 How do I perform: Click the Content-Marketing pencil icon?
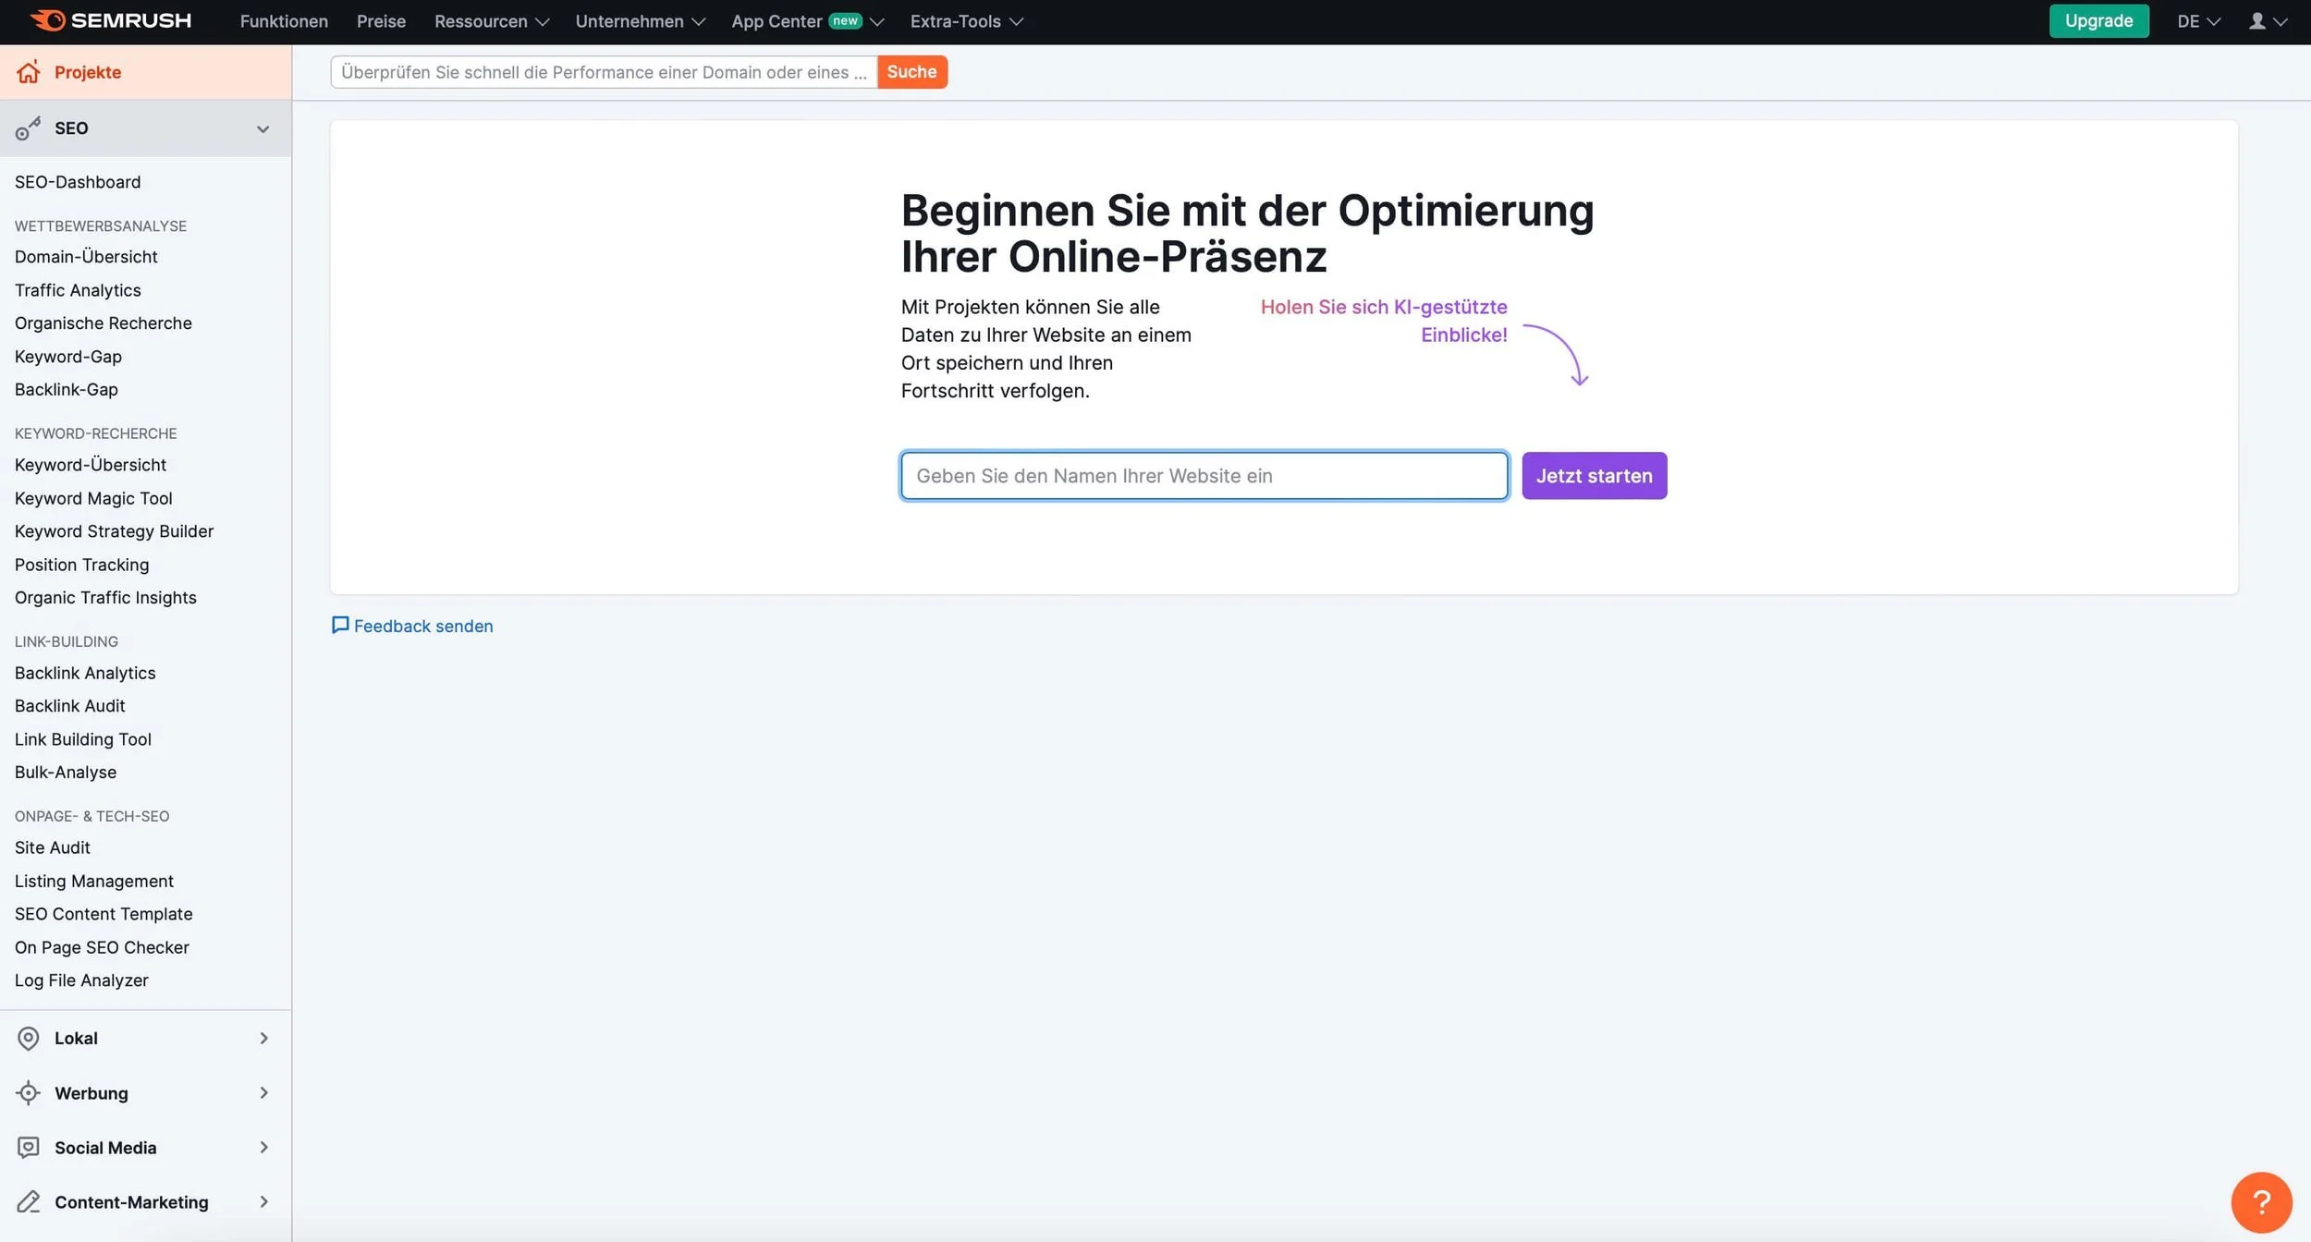point(29,1202)
